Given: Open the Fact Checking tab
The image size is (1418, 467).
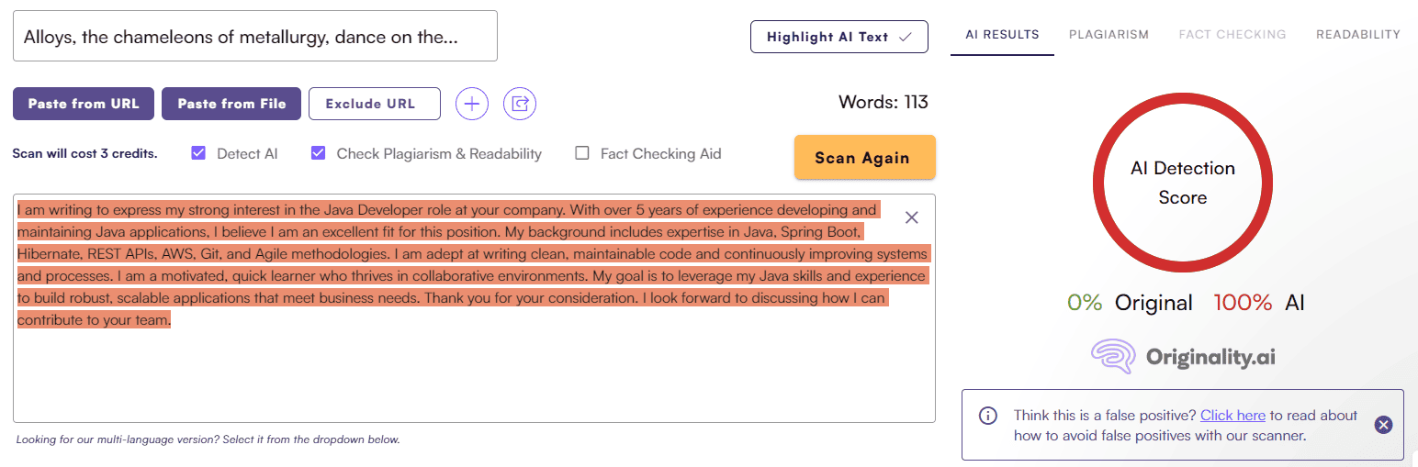Looking at the screenshot, I should (1232, 35).
